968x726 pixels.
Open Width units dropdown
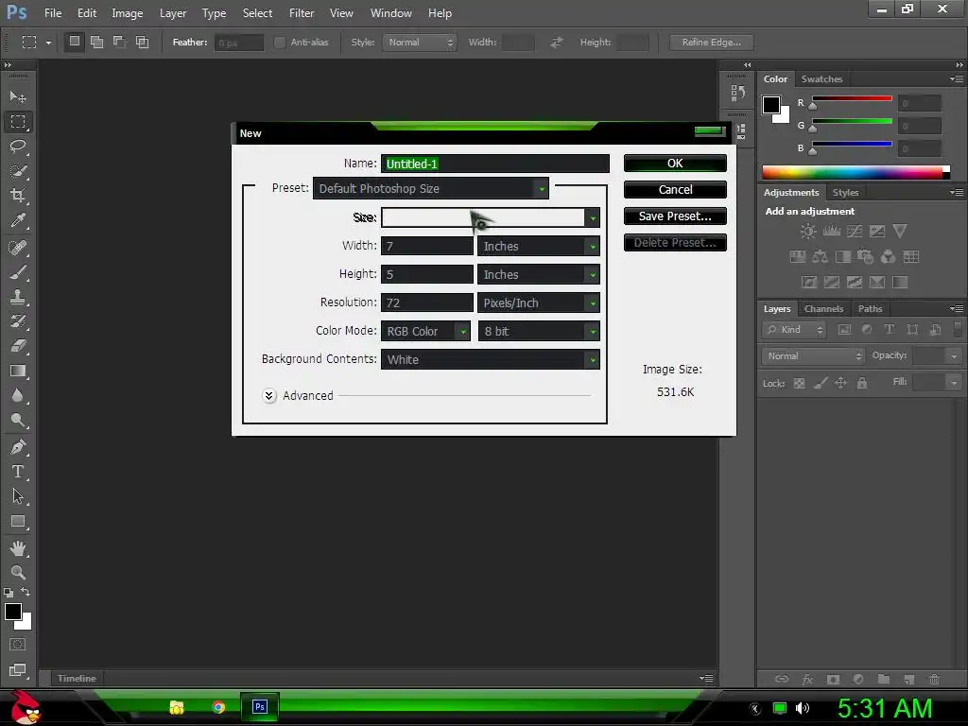tap(538, 247)
